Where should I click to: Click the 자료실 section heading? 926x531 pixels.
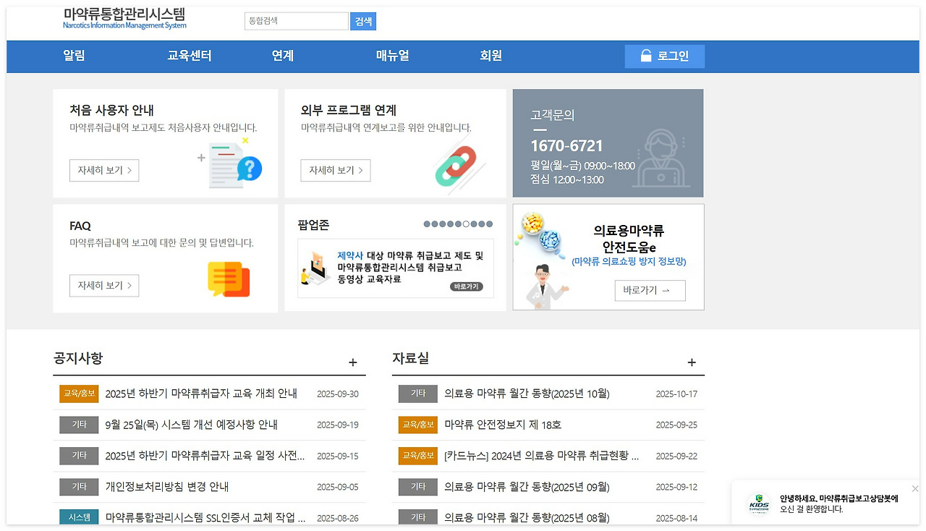click(410, 358)
